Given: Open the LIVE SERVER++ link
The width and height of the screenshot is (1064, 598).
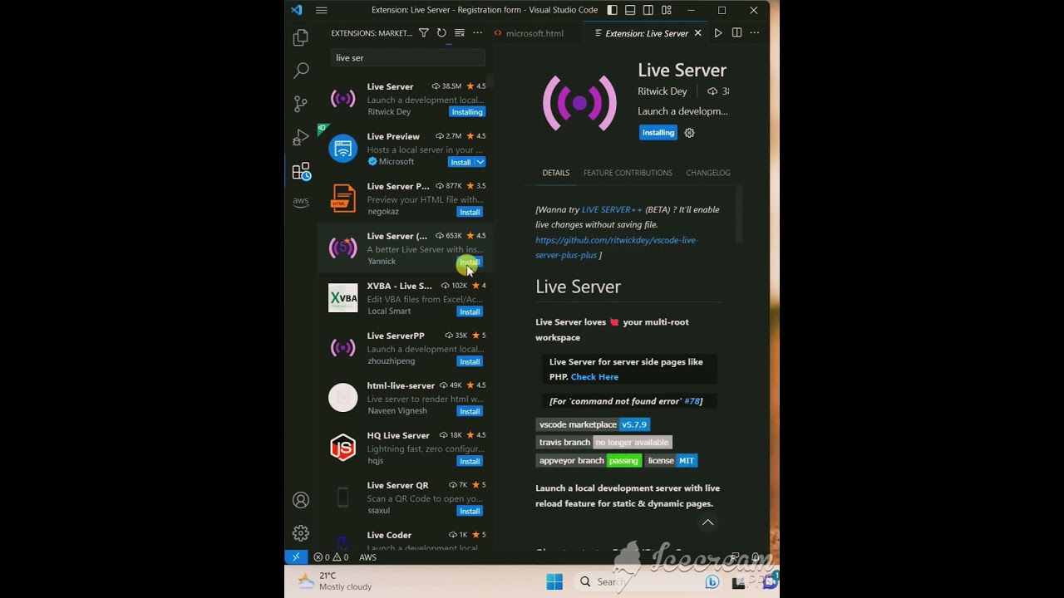Looking at the screenshot, I should pos(612,209).
